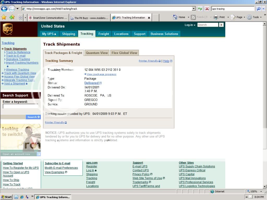Click the UPS Tracking taskbar button
Screen dimensions: 267x200
click(53, 197)
